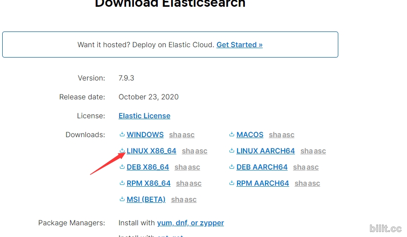Screen dimensions: 407x237
Task: Download the RPM X86_64 package
Action: click(x=149, y=183)
